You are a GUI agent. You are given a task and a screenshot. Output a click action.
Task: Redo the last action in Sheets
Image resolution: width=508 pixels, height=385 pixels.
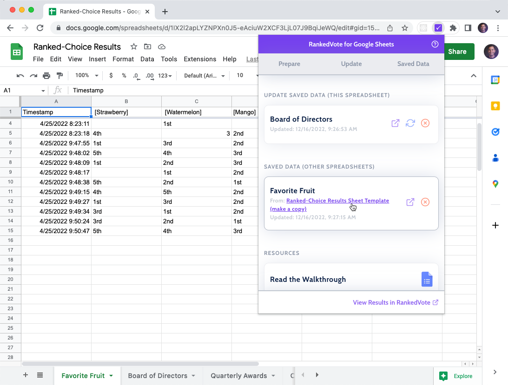coord(33,75)
